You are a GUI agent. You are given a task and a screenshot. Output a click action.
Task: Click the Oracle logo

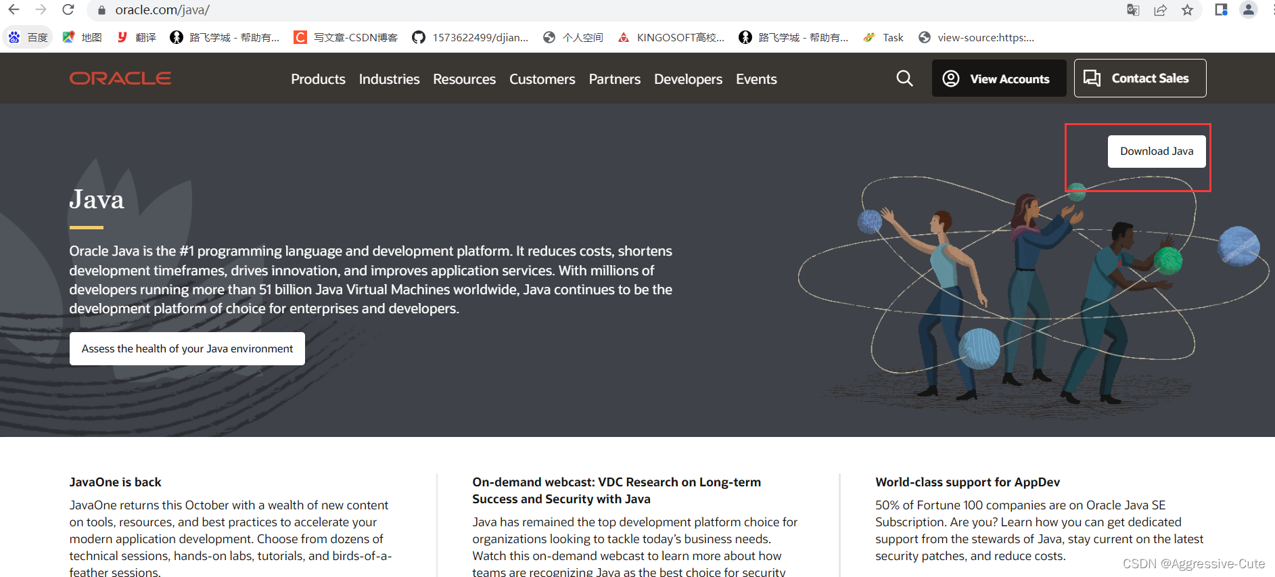pos(120,78)
